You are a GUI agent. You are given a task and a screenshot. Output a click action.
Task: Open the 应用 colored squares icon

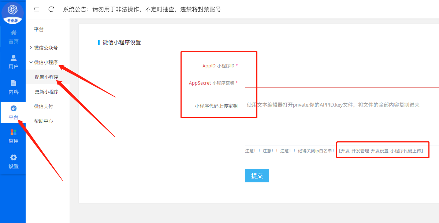tap(14, 132)
